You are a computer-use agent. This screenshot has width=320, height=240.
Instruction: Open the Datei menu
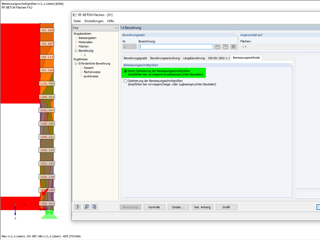(x=77, y=21)
